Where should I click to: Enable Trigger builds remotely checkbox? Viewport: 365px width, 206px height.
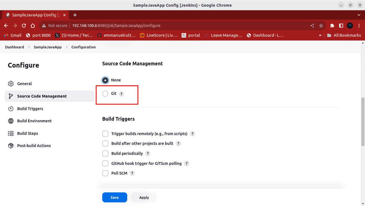[x=105, y=134]
